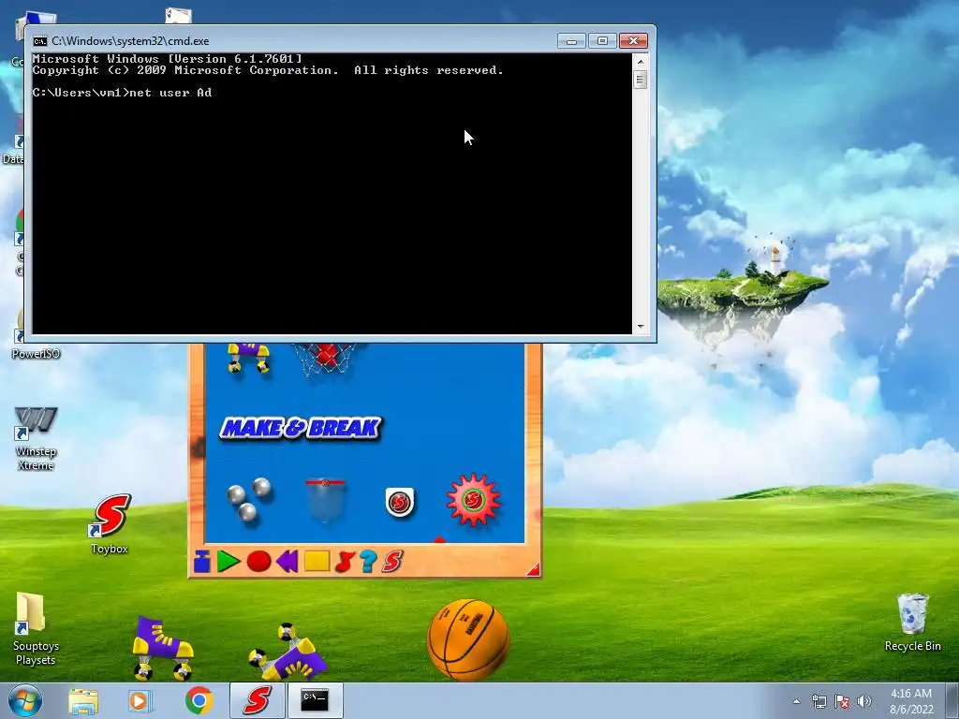Click the red S logo in Toybox toolbar
The height and width of the screenshot is (719, 959).
coord(392,562)
